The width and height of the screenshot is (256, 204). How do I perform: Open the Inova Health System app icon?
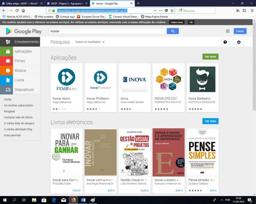click(134, 79)
